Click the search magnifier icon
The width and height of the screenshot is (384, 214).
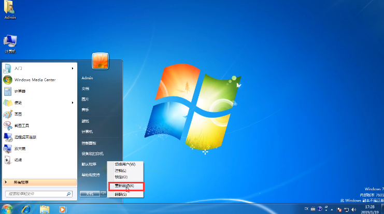tap(68, 194)
